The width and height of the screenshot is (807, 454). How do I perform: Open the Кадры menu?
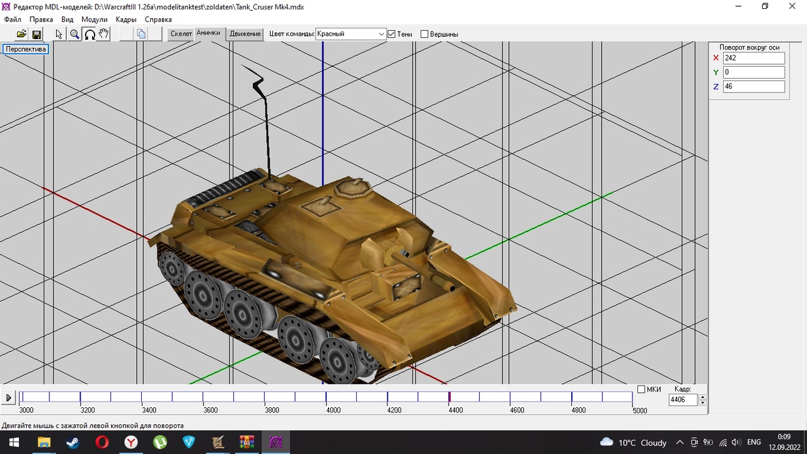[126, 20]
